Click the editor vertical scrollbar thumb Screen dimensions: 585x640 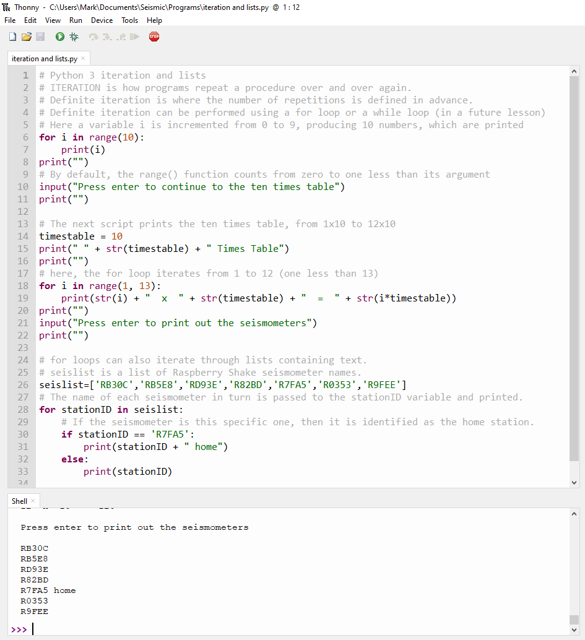[x=574, y=268]
